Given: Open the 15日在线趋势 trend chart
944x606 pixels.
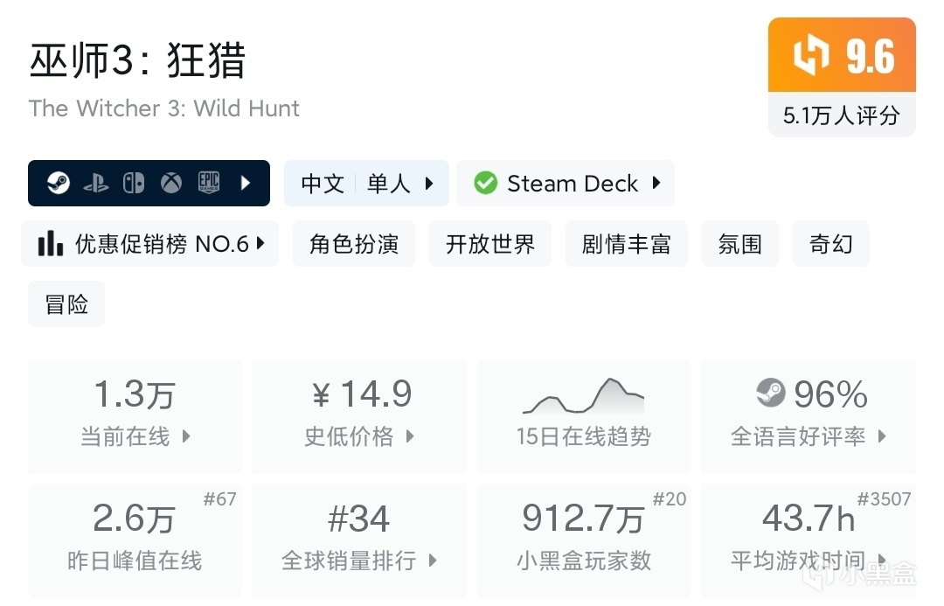Looking at the screenshot, I should pyautogui.click(x=583, y=416).
